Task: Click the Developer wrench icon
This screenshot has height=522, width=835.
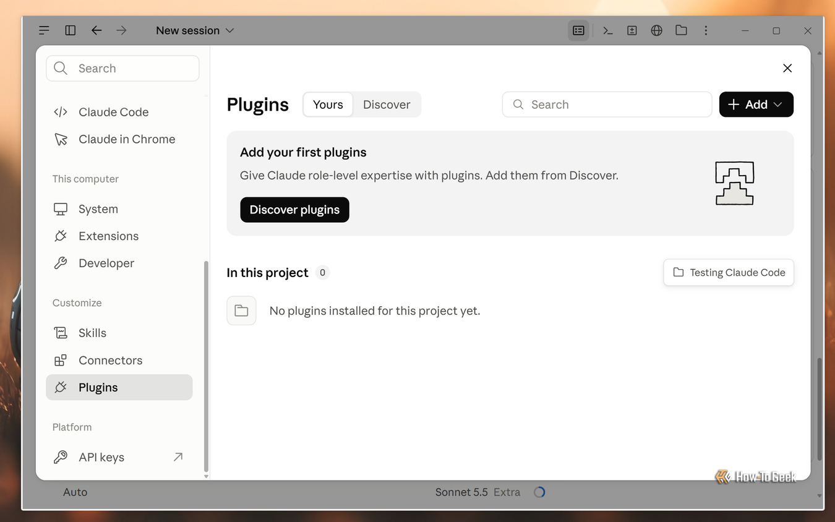Action: (x=61, y=263)
